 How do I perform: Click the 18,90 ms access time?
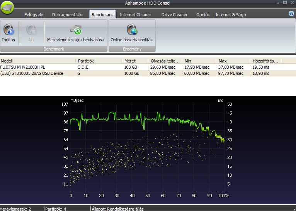point(261,73)
